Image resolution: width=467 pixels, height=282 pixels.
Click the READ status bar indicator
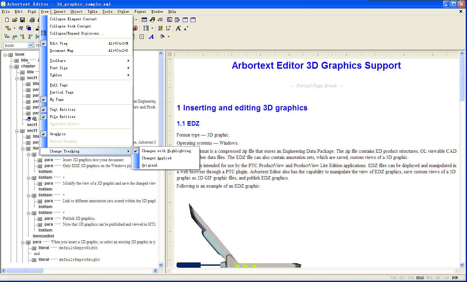click(420, 278)
